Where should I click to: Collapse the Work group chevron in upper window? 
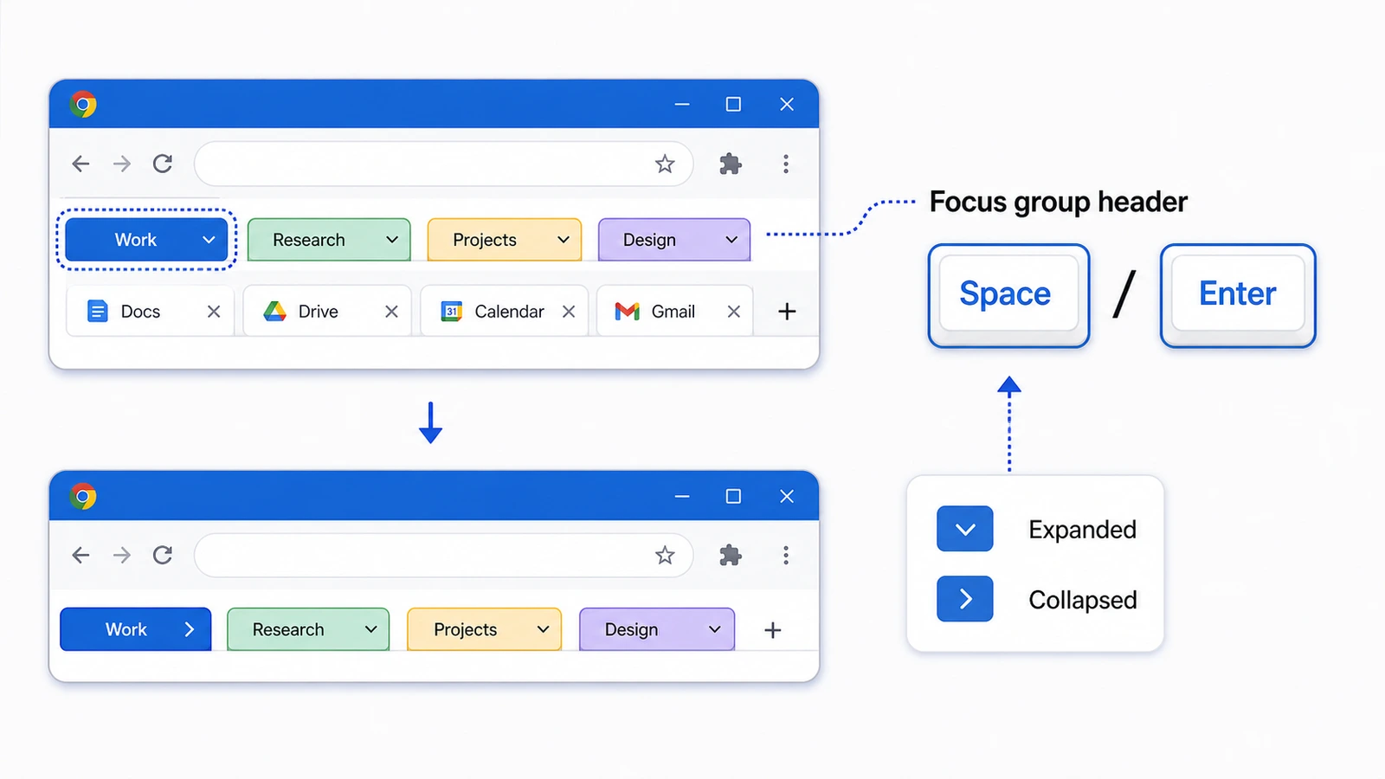pyautogui.click(x=209, y=240)
